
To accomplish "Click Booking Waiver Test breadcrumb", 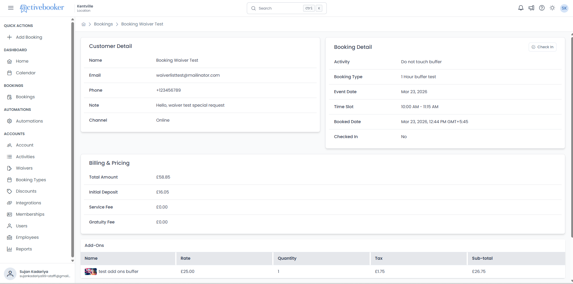I will [142, 24].
